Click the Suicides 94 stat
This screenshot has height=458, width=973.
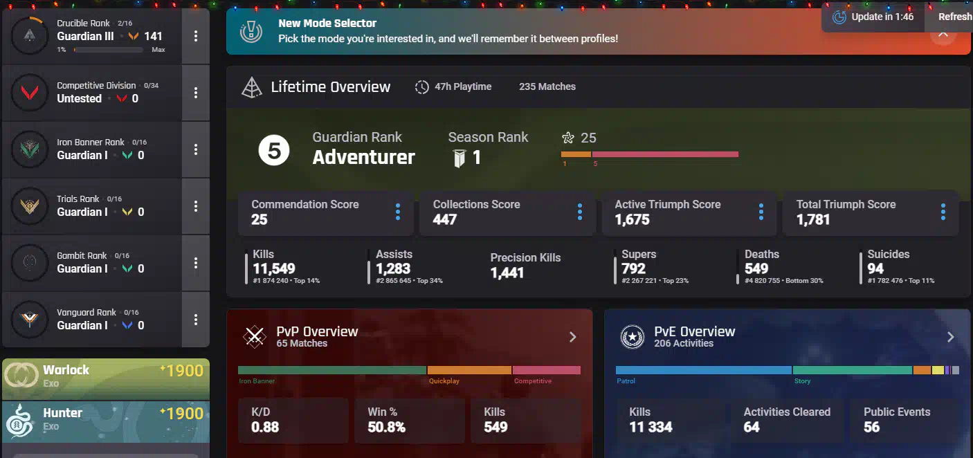pyautogui.click(x=898, y=266)
